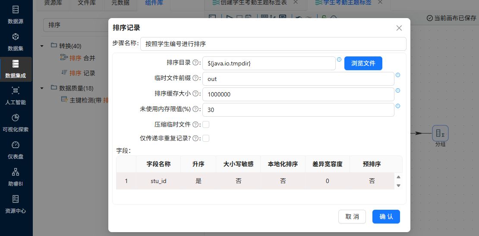Viewport: 479px width, 236px height.
Task: Select 数据集成 in the left sidebar
Action: (x=16, y=69)
